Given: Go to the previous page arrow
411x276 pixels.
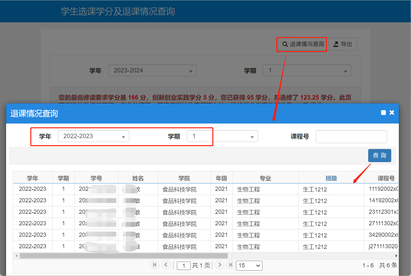Looking at the screenshot, I should pyautogui.click(x=166, y=265).
